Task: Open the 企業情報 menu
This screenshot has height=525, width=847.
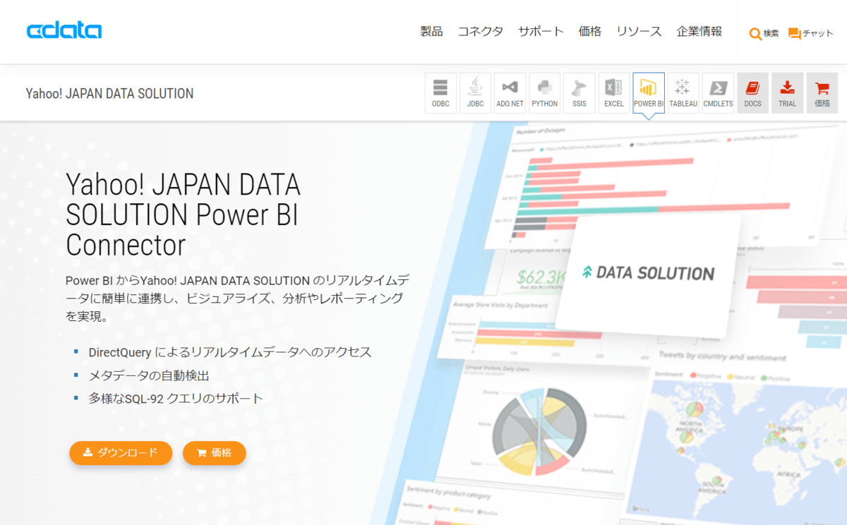Action: click(x=699, y=31)
